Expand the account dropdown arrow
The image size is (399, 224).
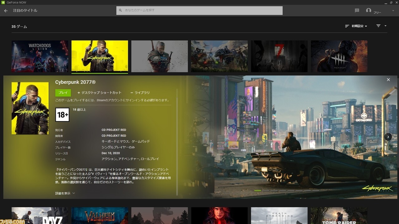[393, 11]
